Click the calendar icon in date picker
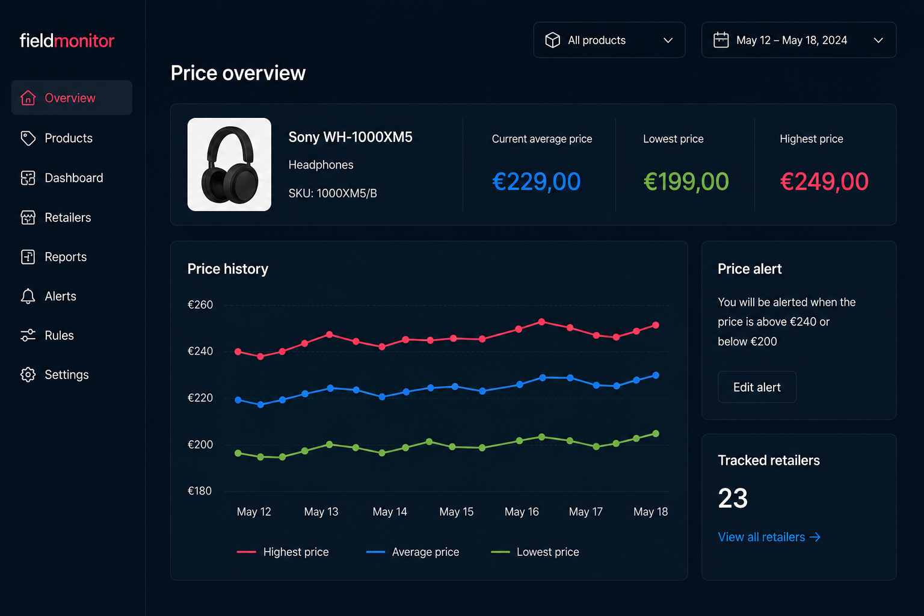924x616 pixels. [x=721, y=40]
